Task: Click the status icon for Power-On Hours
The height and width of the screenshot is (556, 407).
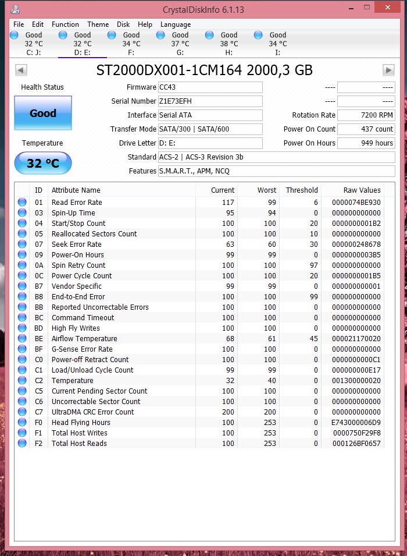Action: pos(22,254)
